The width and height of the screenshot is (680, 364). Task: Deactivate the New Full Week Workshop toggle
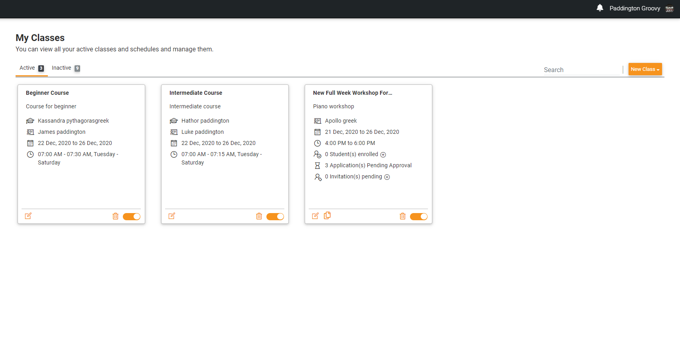click(419, 217)
